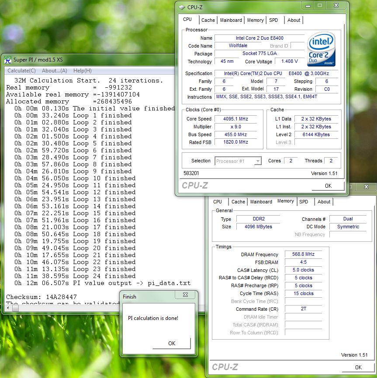
Task: Click the Instructions value 'MMX, SSE, SSE2...'
Action: tap(277, 96)
